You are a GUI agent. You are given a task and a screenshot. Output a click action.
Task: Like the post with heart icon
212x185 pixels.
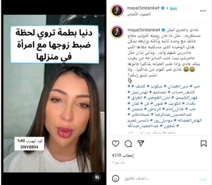coord(116,143)
